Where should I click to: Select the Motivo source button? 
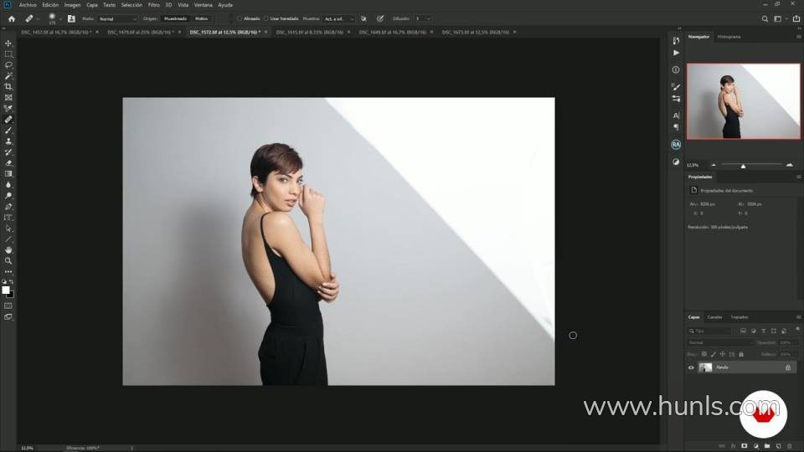[202, 19]
